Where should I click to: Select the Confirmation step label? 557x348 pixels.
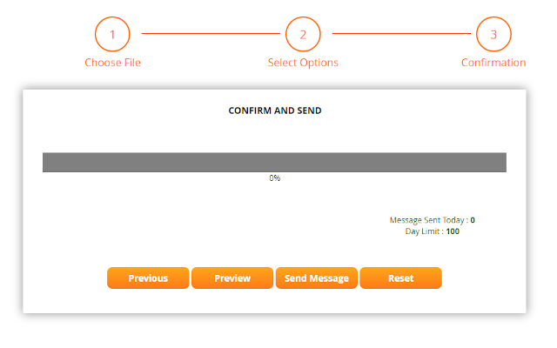[493, 63]
